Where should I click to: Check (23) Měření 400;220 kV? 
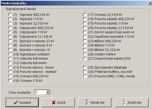(x=85, y=41)
